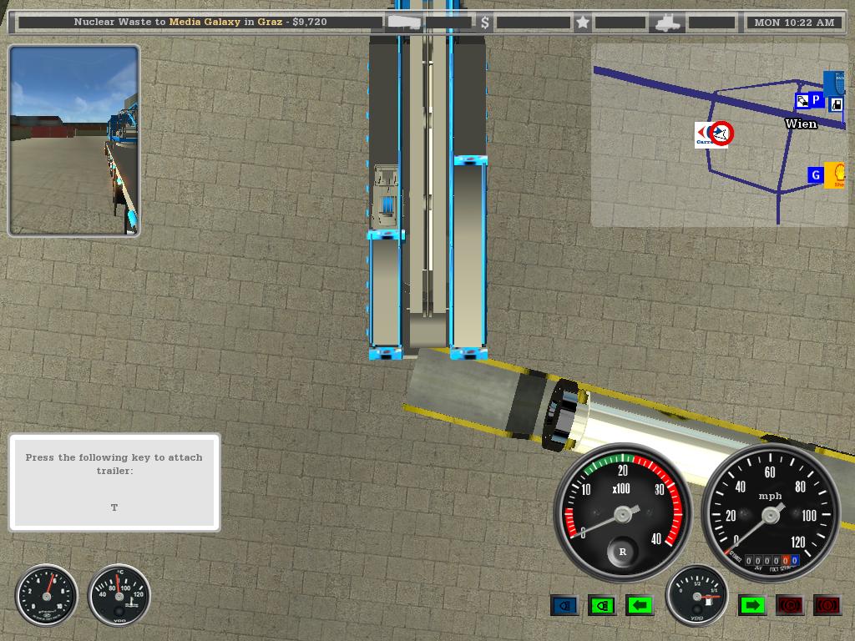The width and height of the screenshot is (855, 641).
Task: Click the Nuclear Waste job description text
Action: point(200,22)
